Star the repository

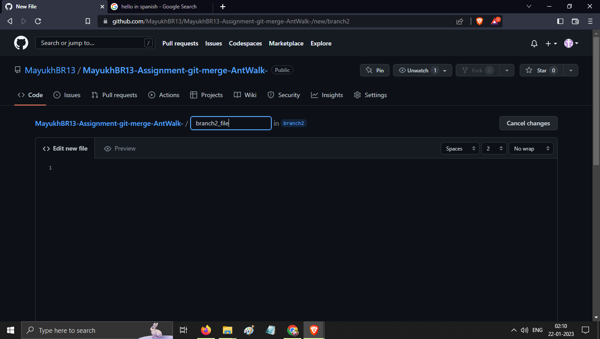(541, 70)
